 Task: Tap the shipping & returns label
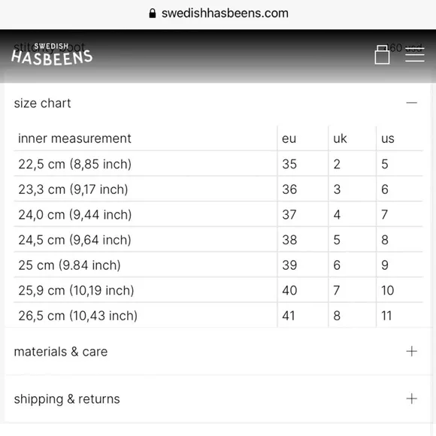pyautogui.click(x=67, y=399)
